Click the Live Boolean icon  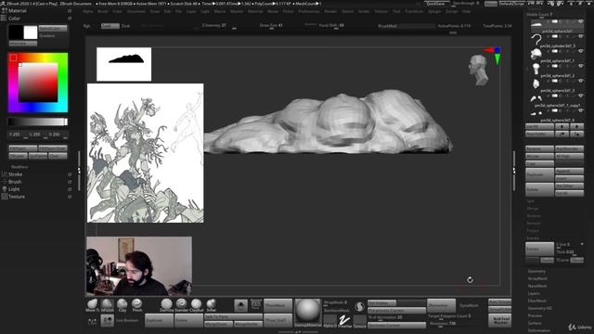click(108, 320)
